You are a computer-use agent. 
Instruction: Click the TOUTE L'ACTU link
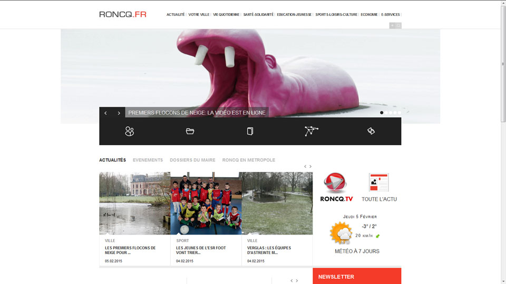379,199
